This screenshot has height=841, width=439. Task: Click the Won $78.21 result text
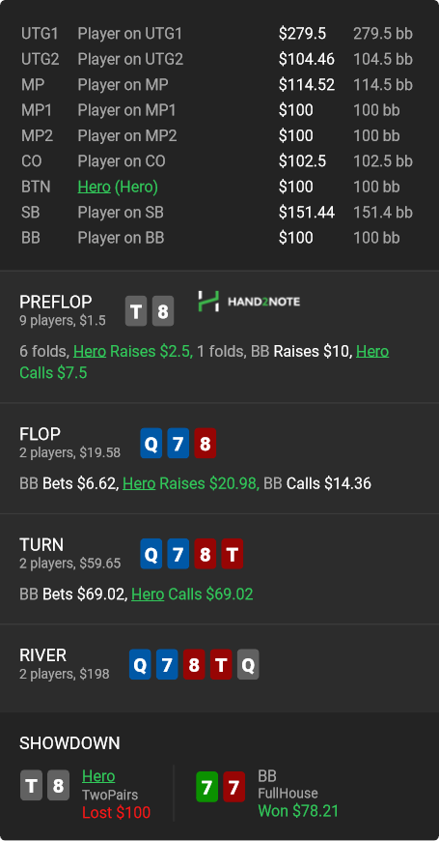pyautogui.click(x=298, y=811)
